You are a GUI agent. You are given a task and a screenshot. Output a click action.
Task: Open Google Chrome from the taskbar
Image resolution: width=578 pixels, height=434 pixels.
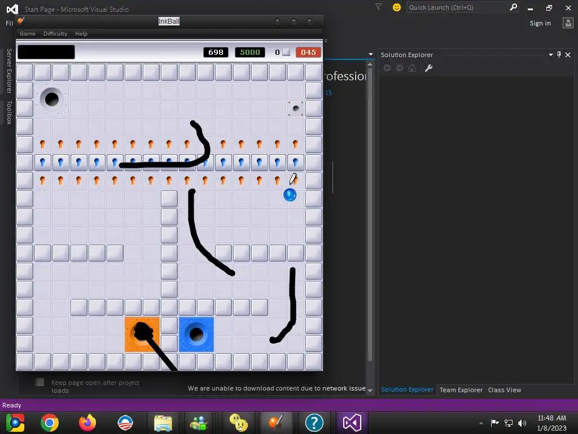click(x=50, y=423)
